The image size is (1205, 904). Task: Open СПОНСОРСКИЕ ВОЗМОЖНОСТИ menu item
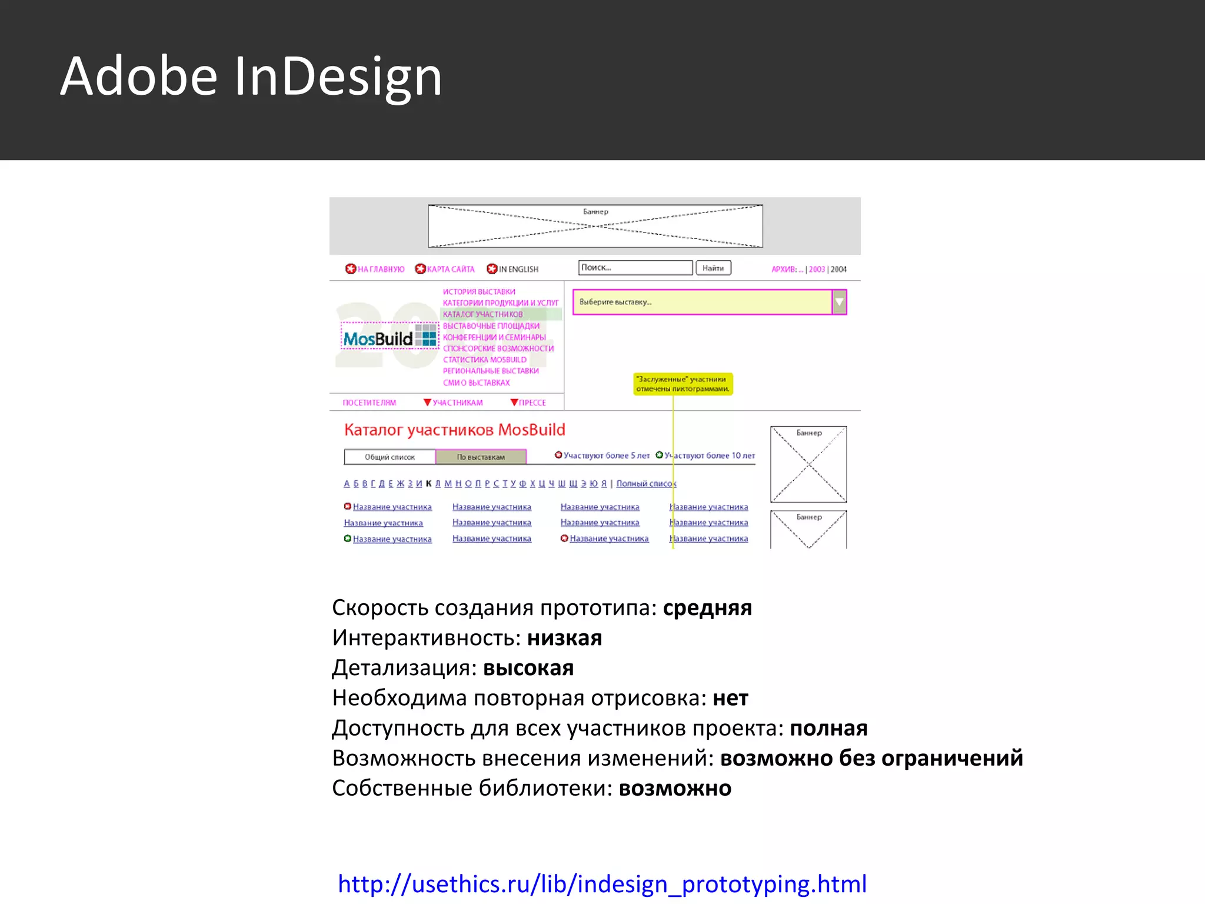tap(498, 348)
